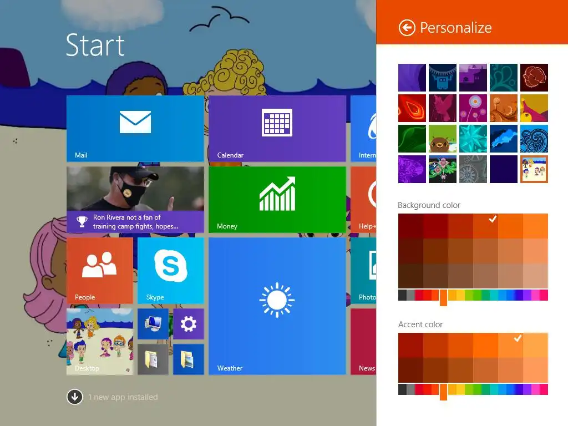Go back using the Personalize arrow
Viewport: 568px width, 426px height.
point(407,28)
